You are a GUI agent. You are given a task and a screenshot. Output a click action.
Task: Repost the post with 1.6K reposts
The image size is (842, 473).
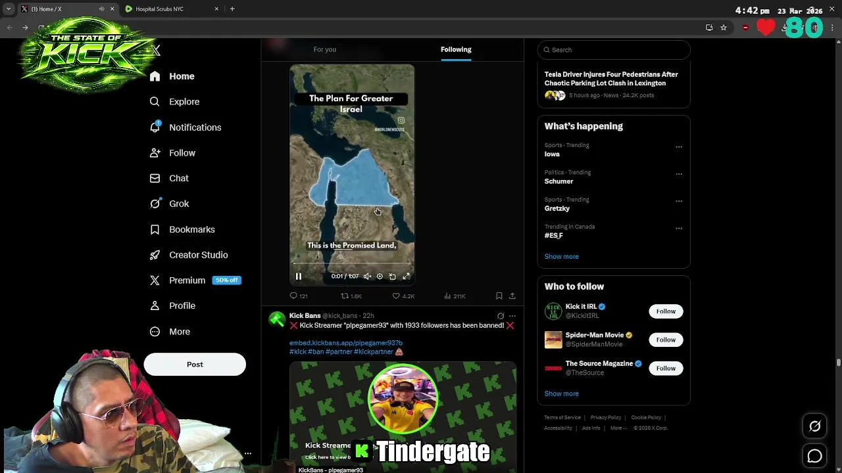351,296
